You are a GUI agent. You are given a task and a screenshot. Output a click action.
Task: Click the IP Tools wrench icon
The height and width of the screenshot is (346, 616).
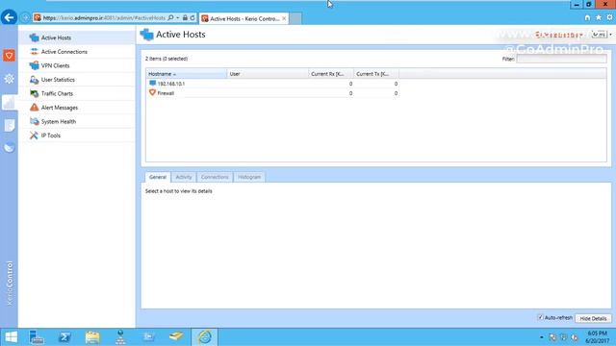tap(35, 136)
